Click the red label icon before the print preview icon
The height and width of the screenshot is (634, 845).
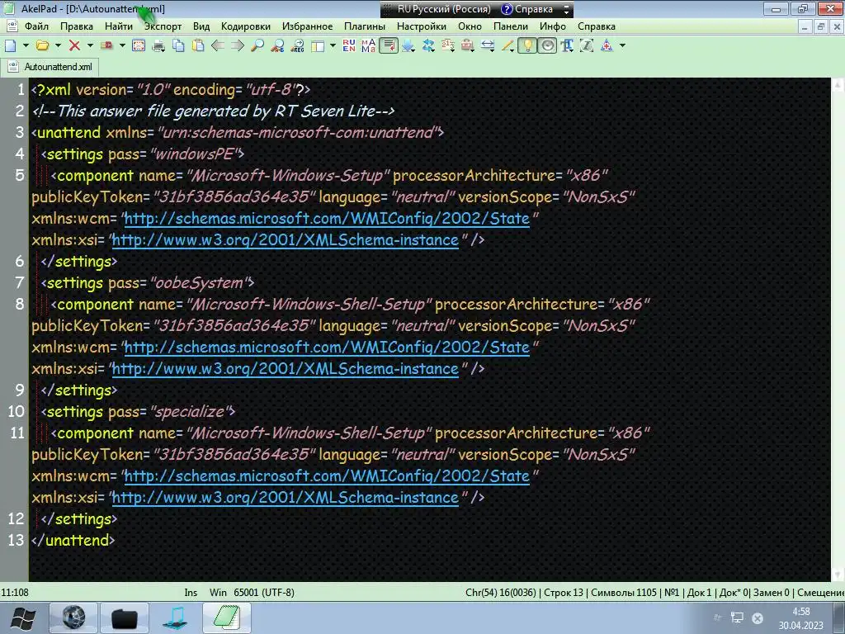pos(106,46)
